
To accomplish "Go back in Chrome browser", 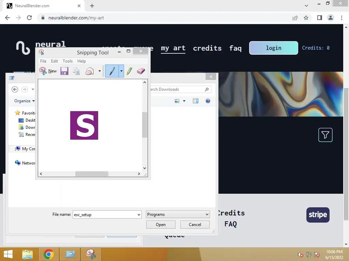I will pyautogui.click(x=7, y=18).
